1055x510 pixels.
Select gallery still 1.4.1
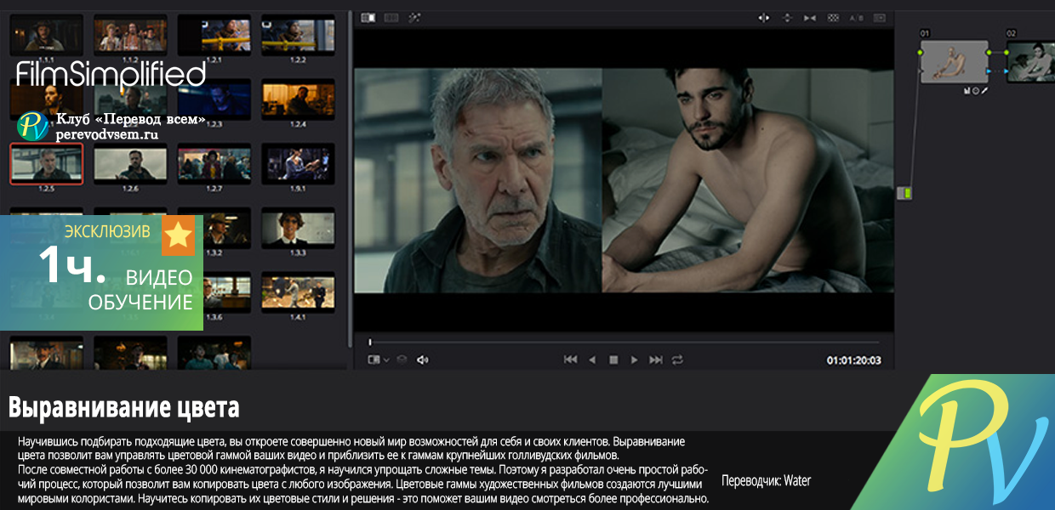[298, 293]
